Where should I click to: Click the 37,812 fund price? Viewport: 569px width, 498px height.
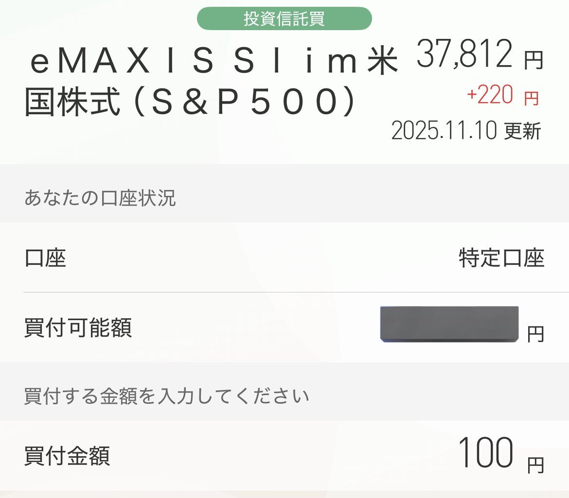(x=464, y=56)
